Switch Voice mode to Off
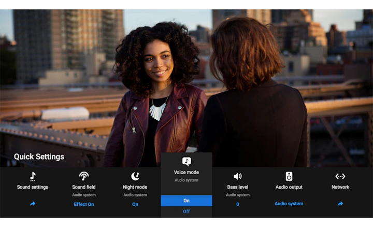 point(187,211)
